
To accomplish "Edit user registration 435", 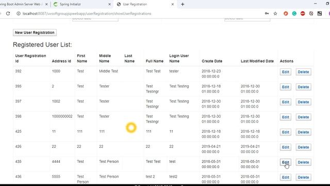I will [285, 162].
